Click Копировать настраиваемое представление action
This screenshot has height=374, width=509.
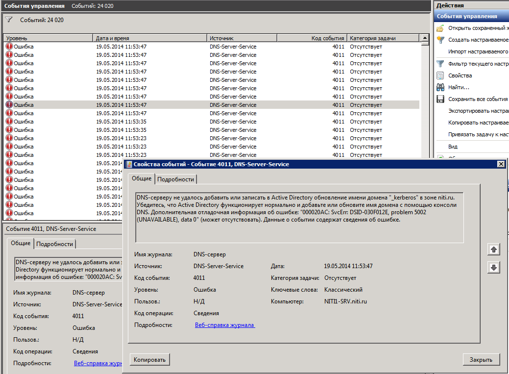(x=479, y=123)
